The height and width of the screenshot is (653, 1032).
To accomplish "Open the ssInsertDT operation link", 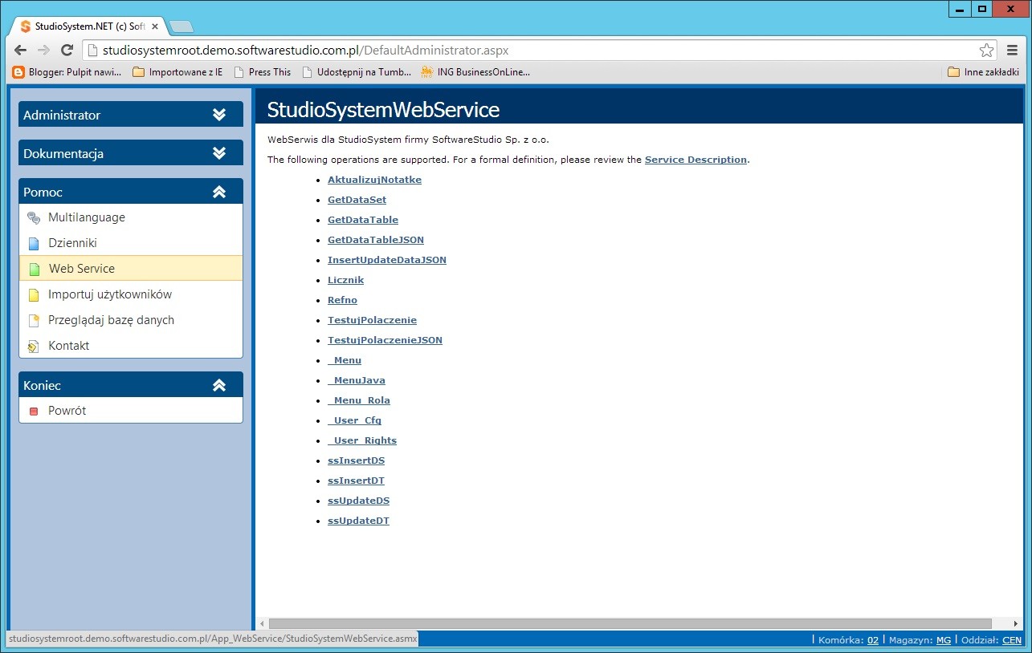I will (356, 481).
